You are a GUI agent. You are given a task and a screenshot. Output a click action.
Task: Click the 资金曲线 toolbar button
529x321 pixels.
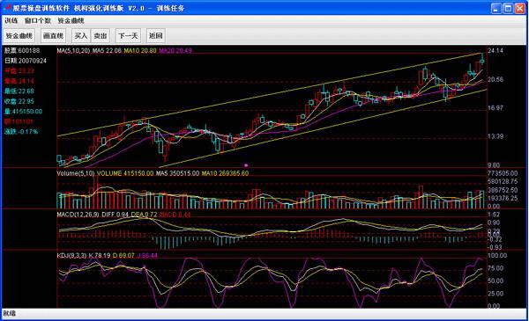19,36
